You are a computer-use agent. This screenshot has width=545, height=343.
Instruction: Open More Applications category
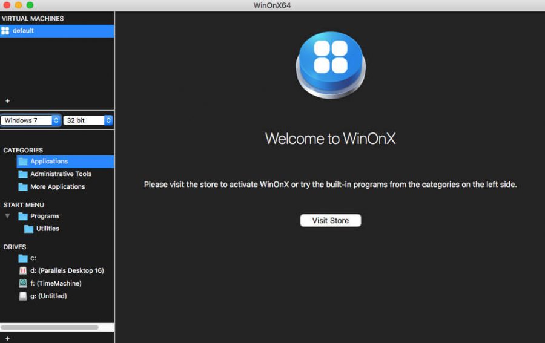(58, 187)
